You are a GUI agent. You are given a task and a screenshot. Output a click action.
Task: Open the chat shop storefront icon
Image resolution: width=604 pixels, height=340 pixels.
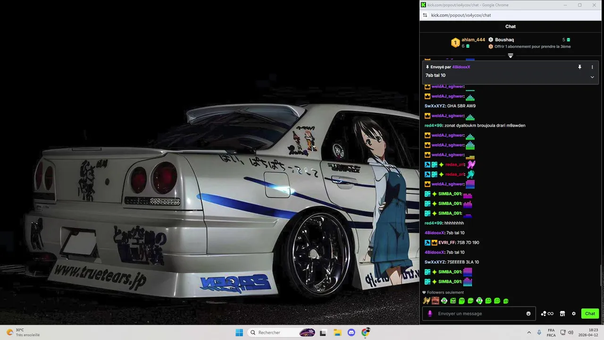562,314
